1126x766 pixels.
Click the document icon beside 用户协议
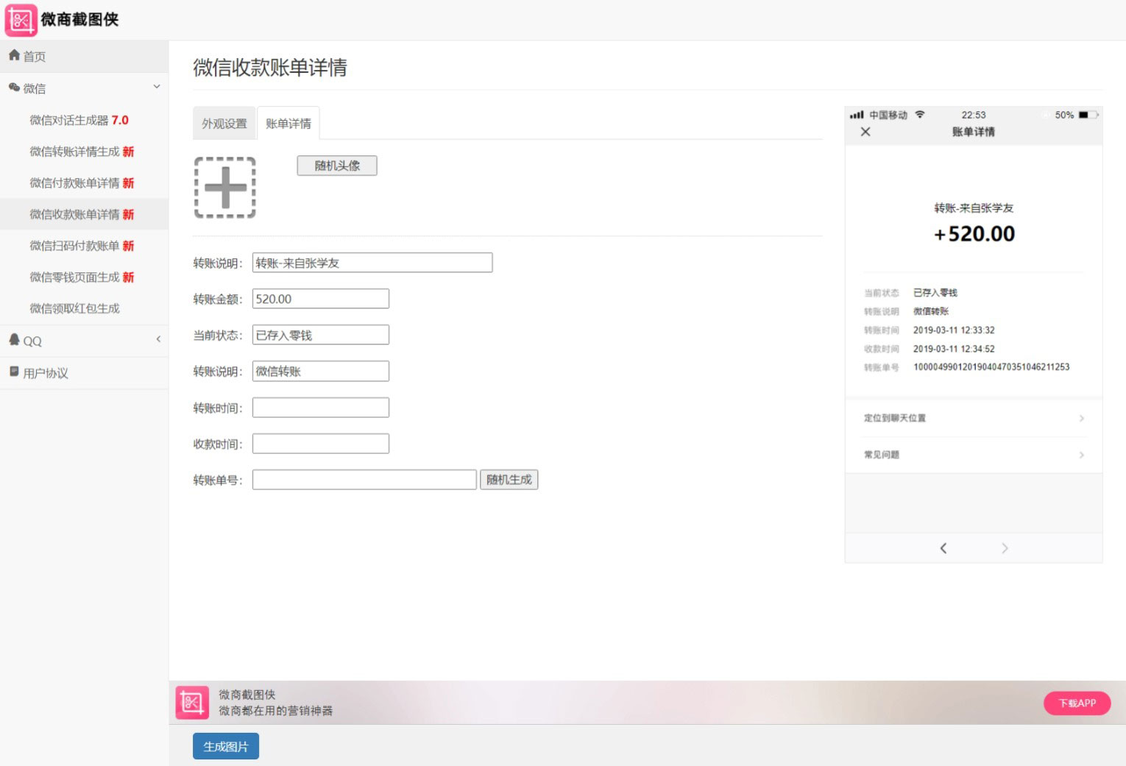(14, 372)
